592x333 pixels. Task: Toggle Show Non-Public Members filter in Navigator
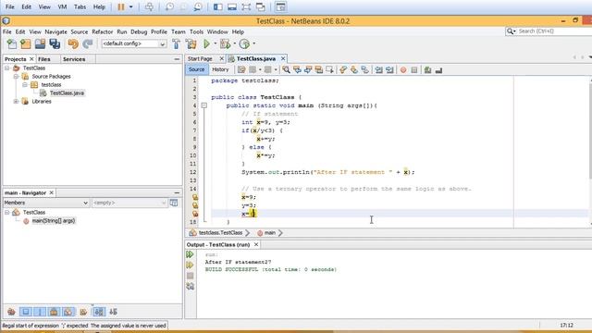(x=54, y=312)
